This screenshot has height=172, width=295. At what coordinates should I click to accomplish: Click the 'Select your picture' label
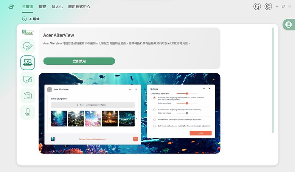59,99
